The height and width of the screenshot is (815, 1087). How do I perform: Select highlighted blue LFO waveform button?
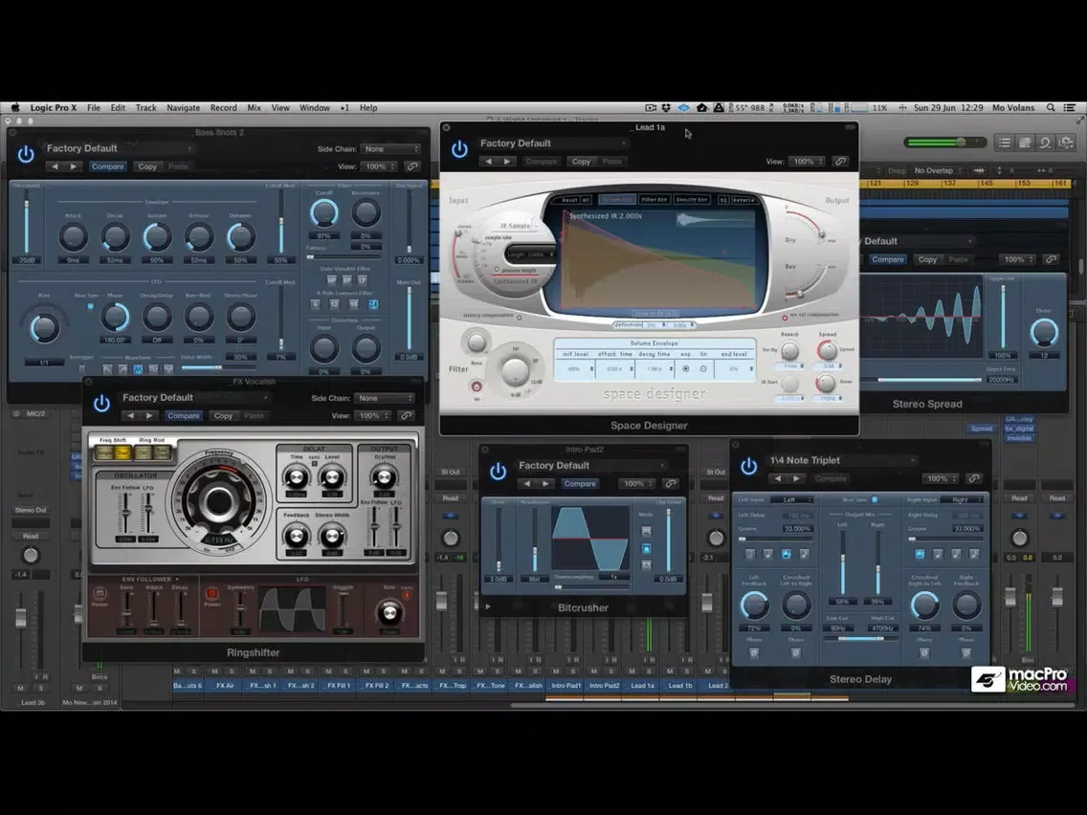click(138, 369)
